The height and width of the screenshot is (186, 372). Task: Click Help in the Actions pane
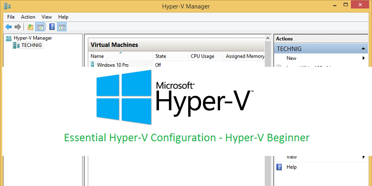click(x=291, y=167)
